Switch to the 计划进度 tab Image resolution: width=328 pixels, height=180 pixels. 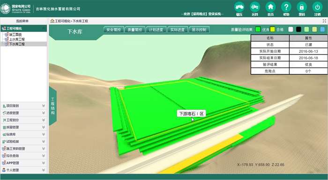point(156,29)
